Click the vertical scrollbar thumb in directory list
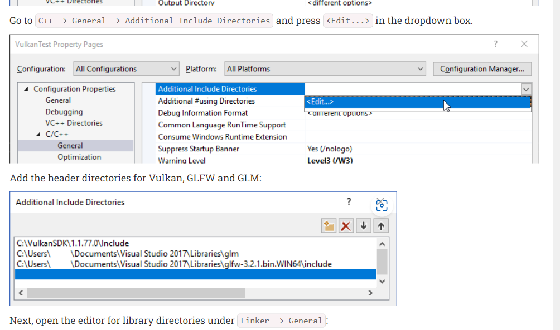The image size is (560, 330). [382, 262]
